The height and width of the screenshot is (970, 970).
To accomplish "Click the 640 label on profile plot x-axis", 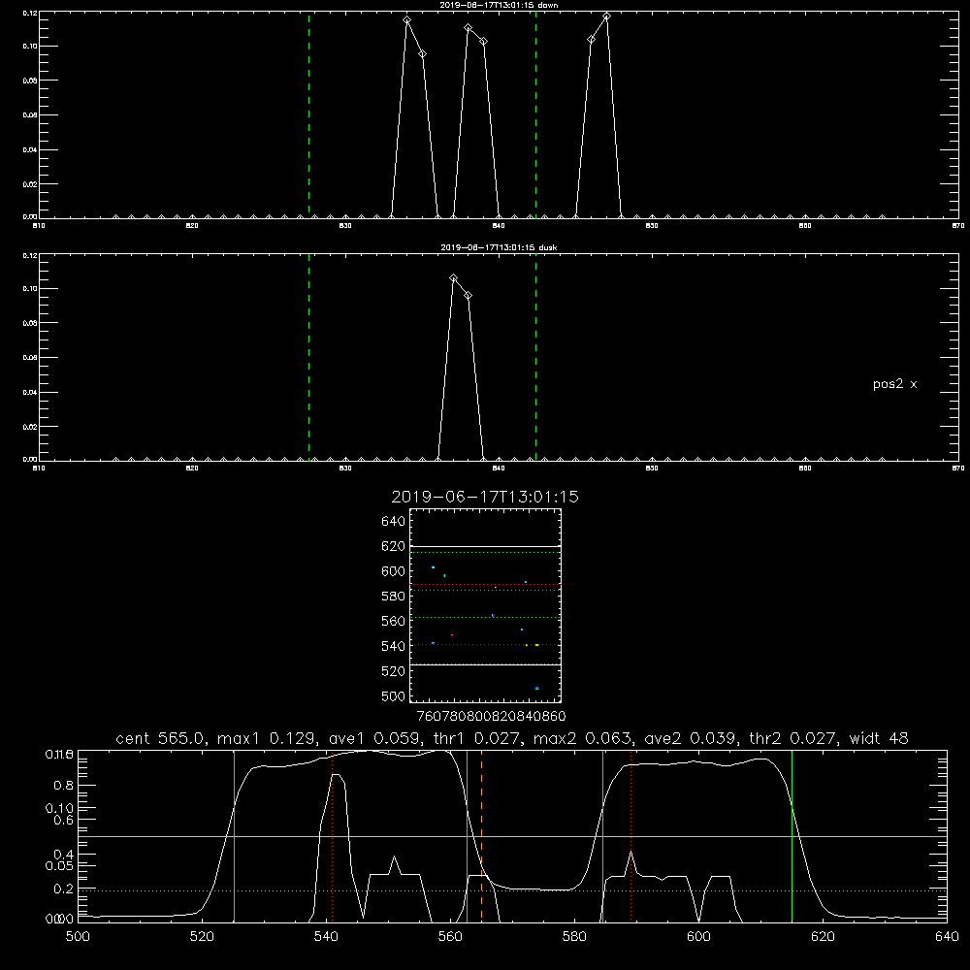I will point(947,936).
